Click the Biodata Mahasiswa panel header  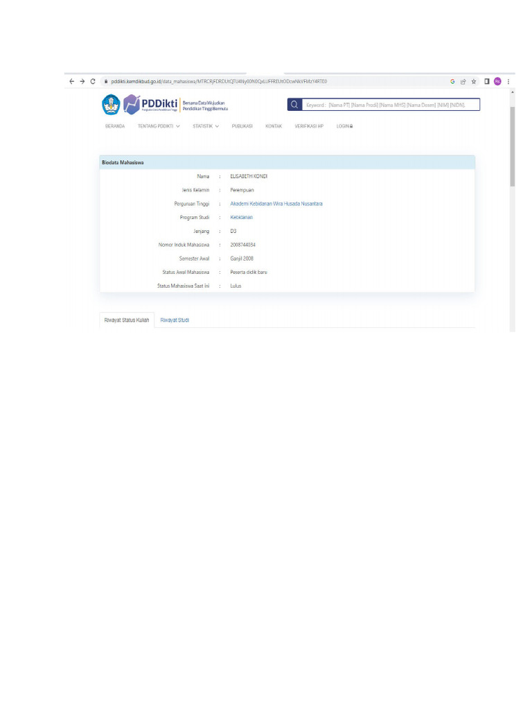pyautogui.click(x=287, y=162)
